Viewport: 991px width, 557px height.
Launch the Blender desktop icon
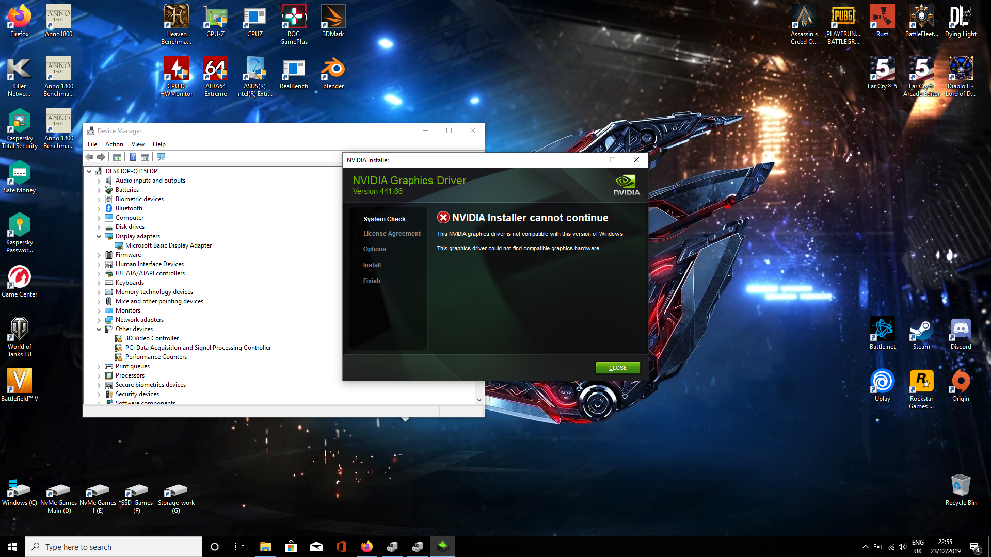(x=333, y=73)
